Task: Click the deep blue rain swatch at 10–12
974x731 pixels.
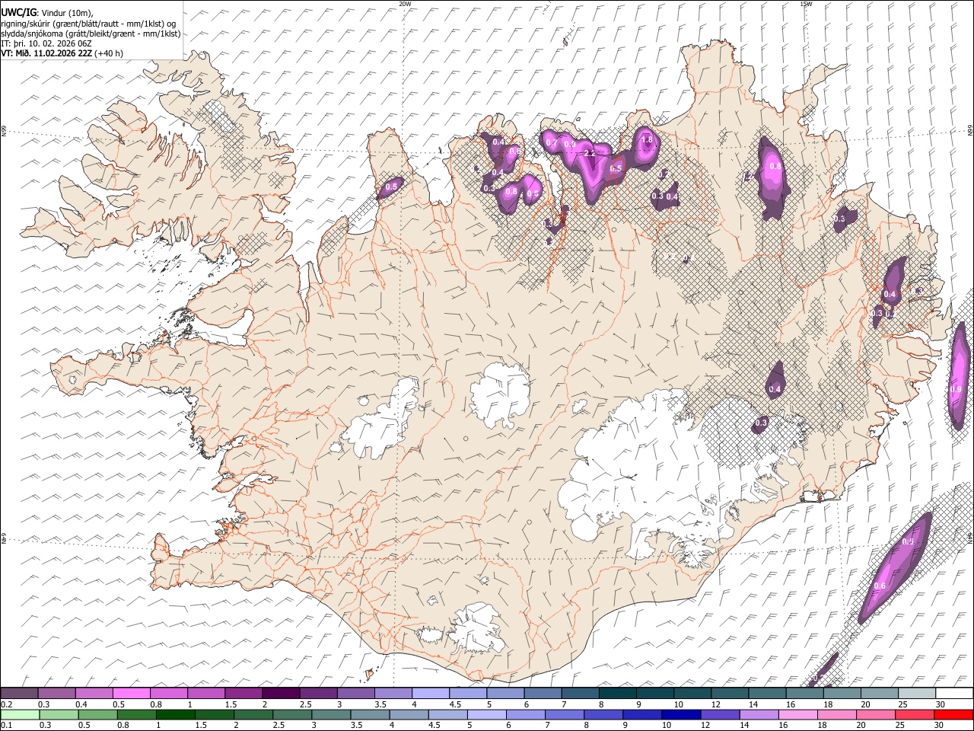Action: tap(680, 714)
